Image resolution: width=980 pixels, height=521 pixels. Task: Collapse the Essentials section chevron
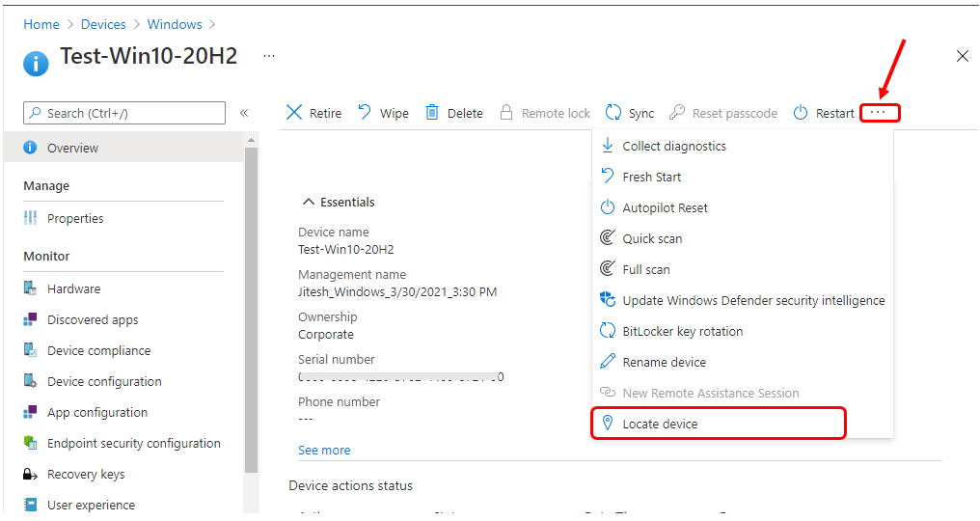click(308, 202)
